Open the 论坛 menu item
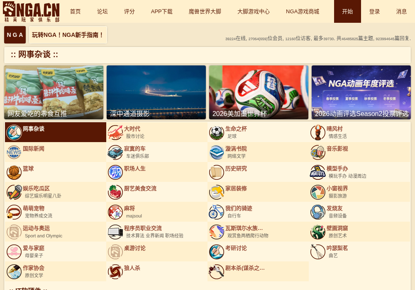The image size is (415, 290). tap(103, 12)
